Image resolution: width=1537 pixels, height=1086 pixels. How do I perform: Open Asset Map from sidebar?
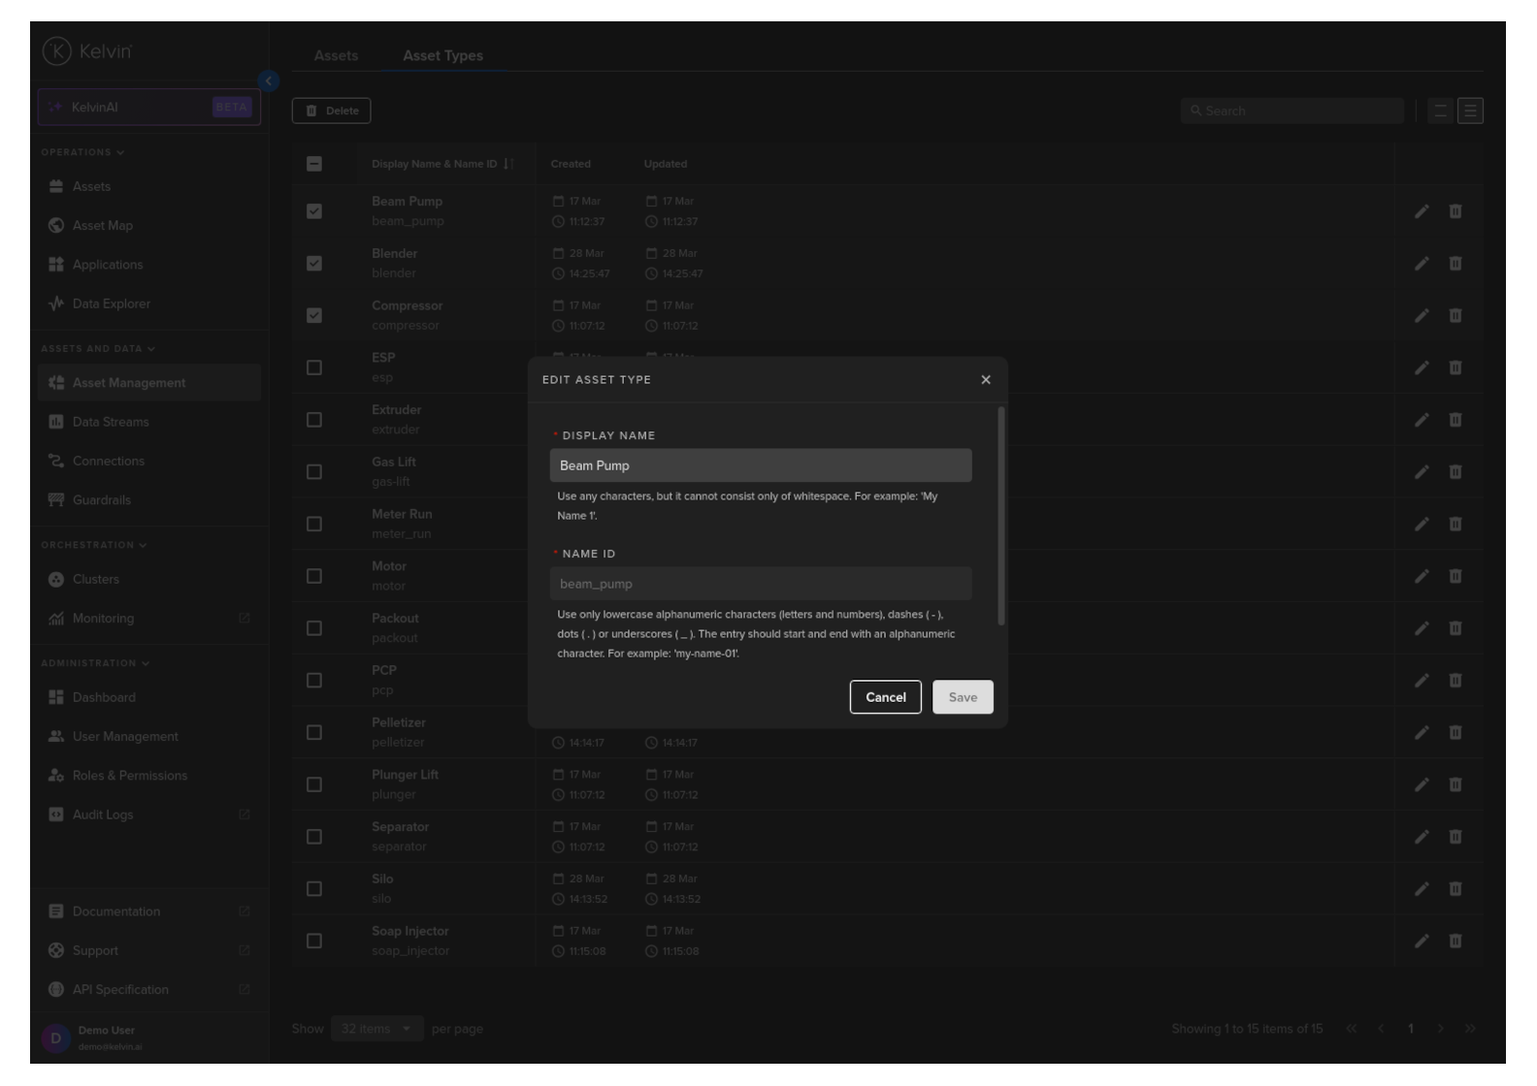pyautogui.click(x=102, y=226)
